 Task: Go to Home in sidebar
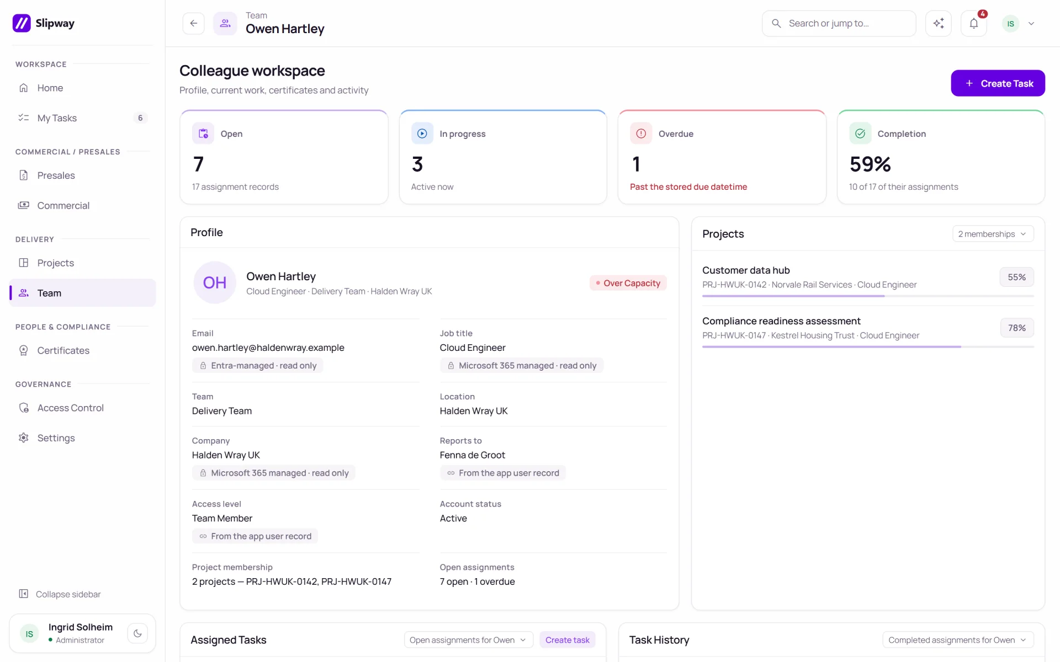(82, 88)
